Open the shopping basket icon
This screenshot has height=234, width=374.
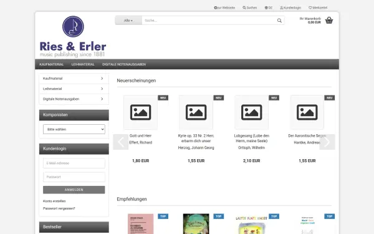click(x=329, y=21)
